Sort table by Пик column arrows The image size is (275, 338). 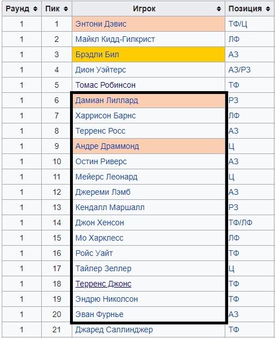tap(66, 9)
